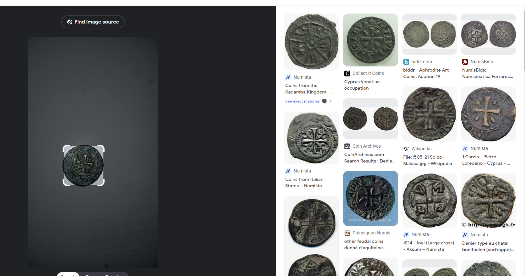The image size is (525, 276).
Task: Click the results panel vertical scrollbar
Action: click(x=524, y=40)
